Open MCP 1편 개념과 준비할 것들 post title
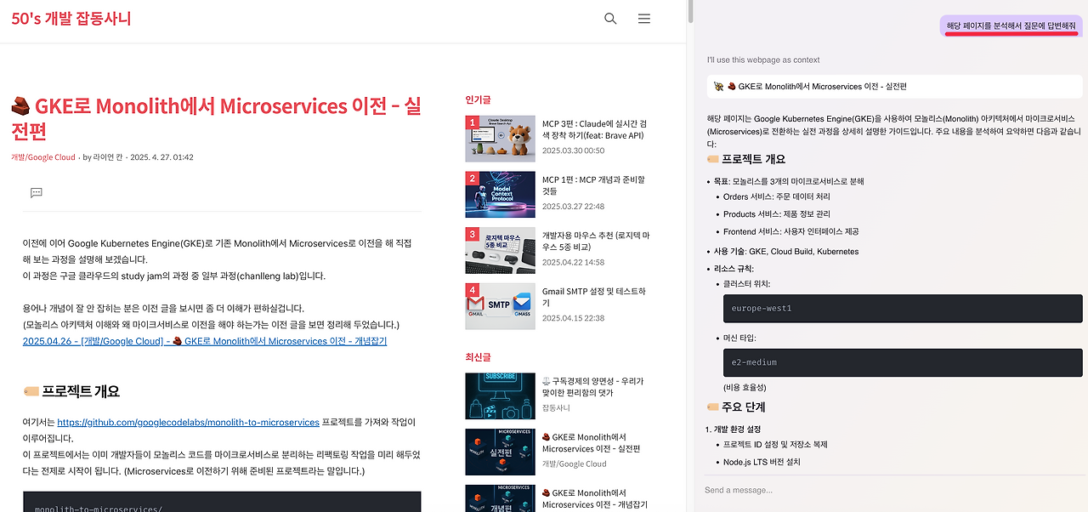Image resolution: width=1088 pixels, height=512 pixels. (593, 185)
